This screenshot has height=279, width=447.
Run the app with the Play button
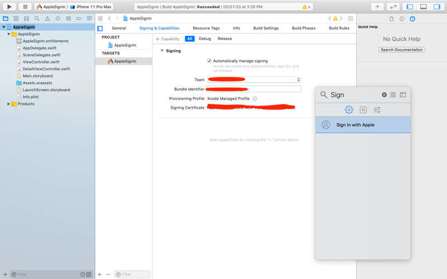[x=9, y=7]
